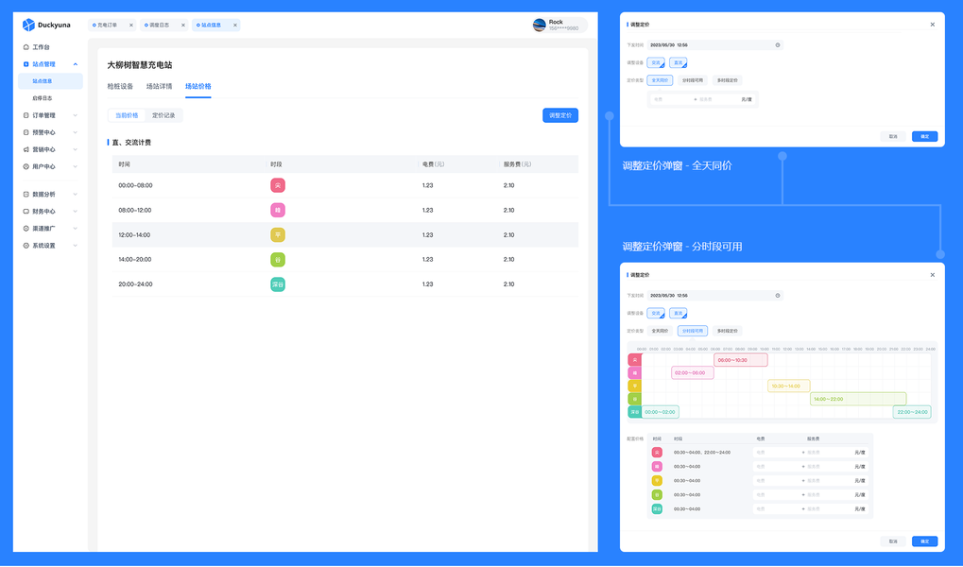The image size is (963, 567).
Task: Toggle 交流 device in 分时段可用 dialog
Action: pyautogui.click(x=656, y=314)
